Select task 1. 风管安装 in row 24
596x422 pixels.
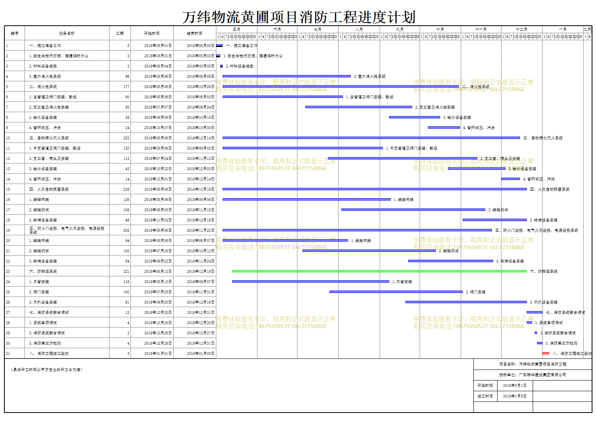(39, 282)
